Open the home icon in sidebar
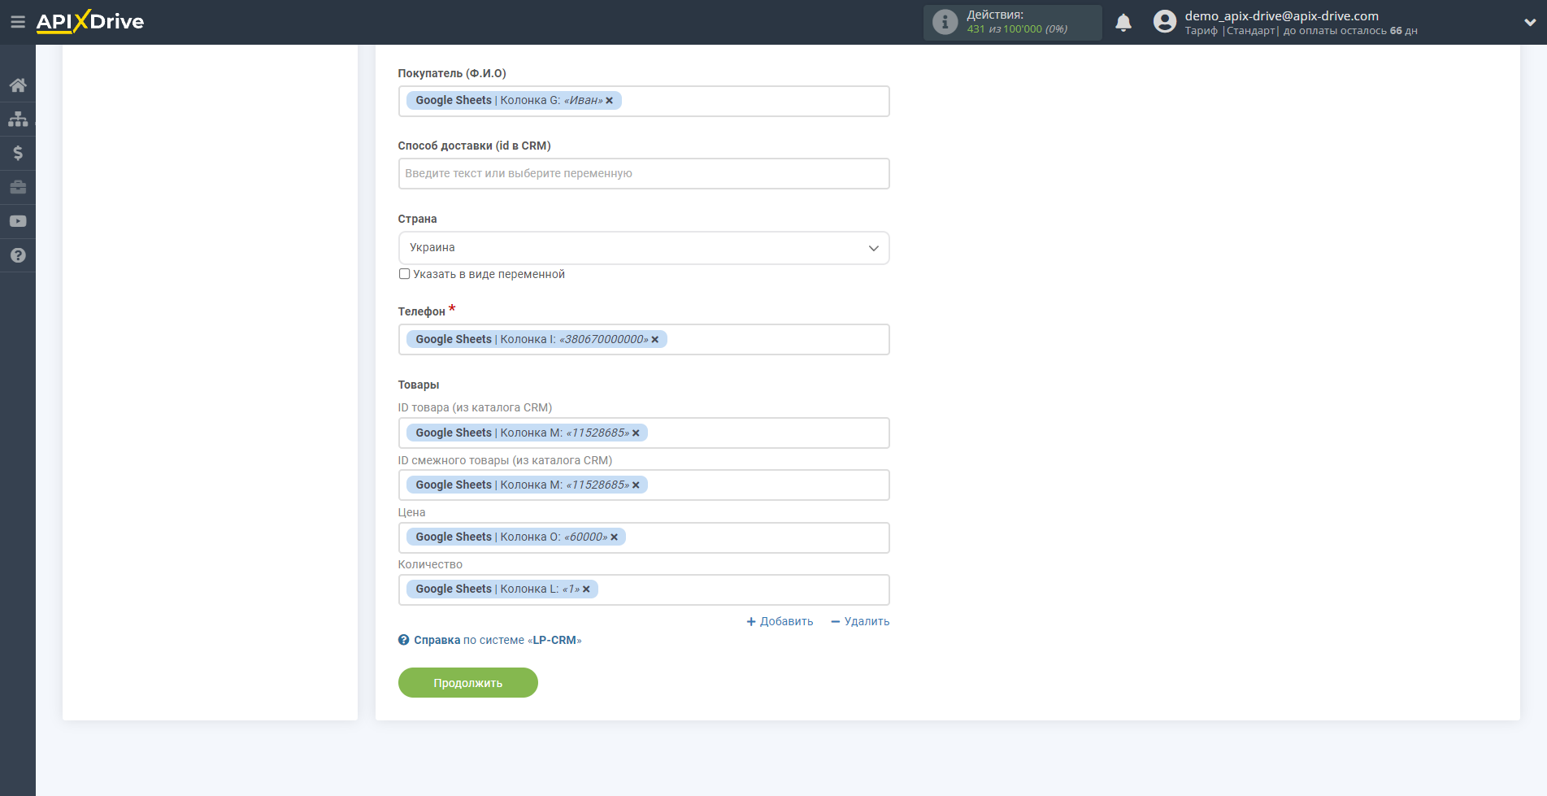 18,85
